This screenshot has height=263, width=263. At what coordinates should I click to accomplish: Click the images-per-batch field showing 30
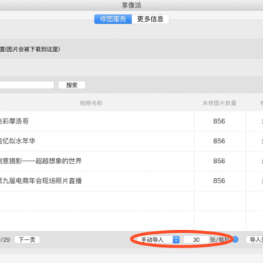point(197,240)
